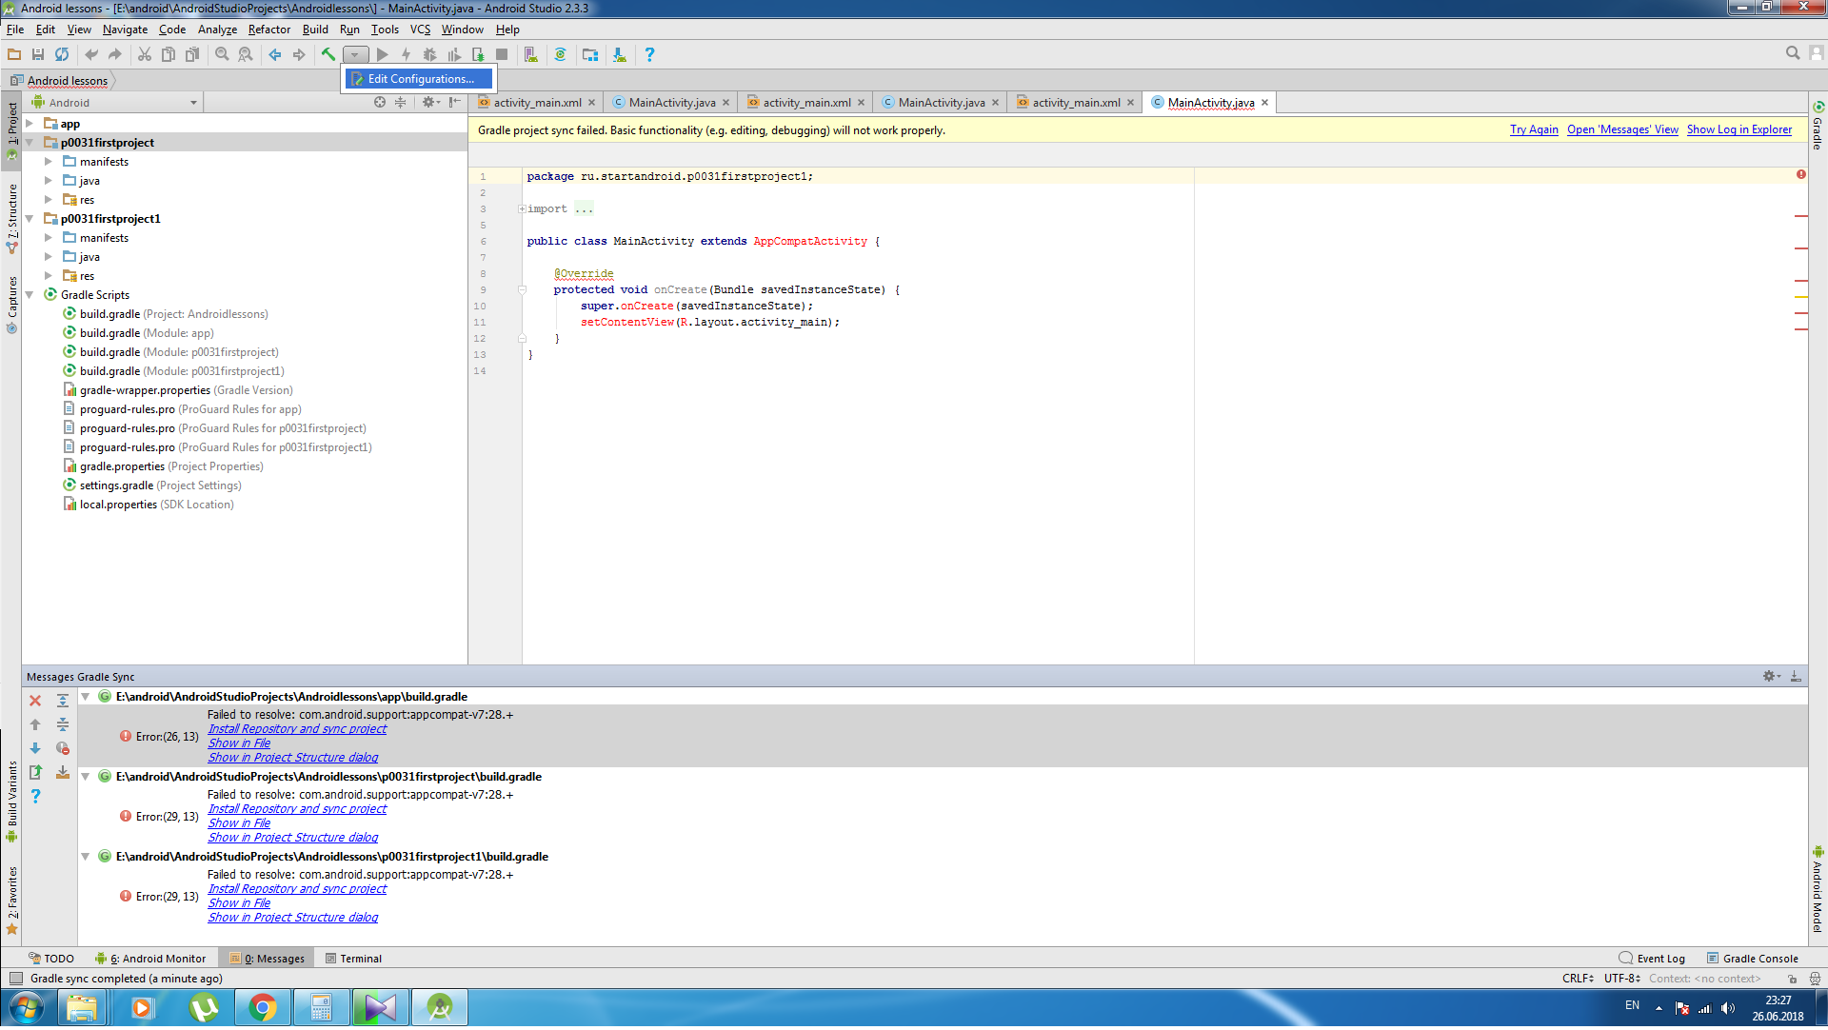
Task: Click the Help question mark icon
Action: pyautogui.click(x=649, y=55)
